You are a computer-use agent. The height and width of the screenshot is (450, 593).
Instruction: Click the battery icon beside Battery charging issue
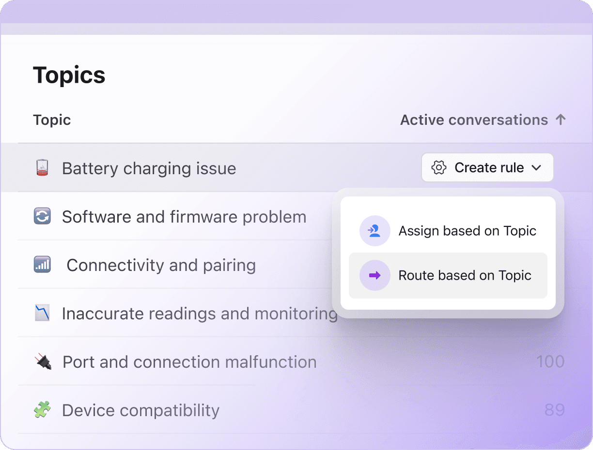(42, 168)
